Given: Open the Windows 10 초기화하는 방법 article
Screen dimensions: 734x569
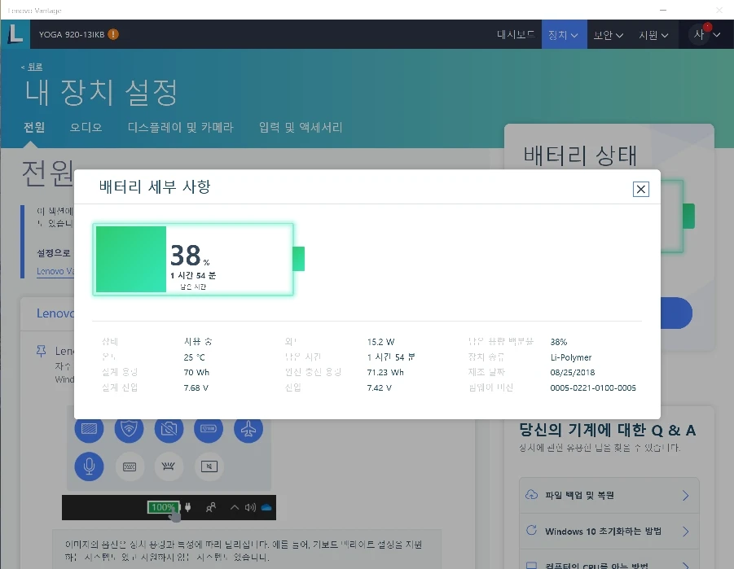Looking at the screenshot, I should pos(609,531).
